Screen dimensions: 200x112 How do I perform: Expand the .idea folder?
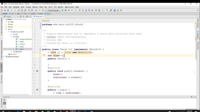pos(6,22)
